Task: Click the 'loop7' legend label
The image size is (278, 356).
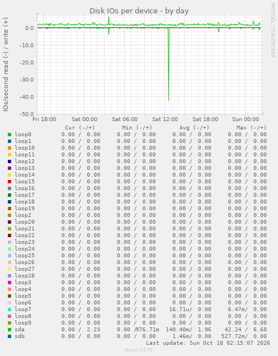Action: point(23,309)
